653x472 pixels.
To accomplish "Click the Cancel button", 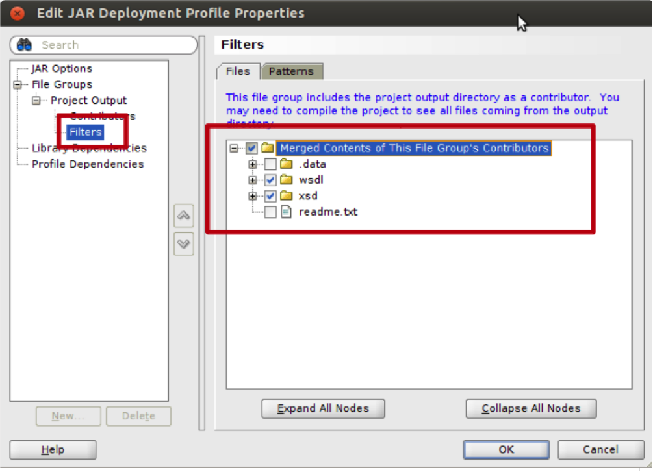I will [x=600, y=449].
